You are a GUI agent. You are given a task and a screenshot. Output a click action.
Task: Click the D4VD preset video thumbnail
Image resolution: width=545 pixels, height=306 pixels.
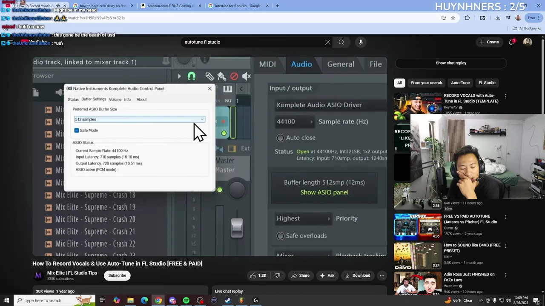point(418,256)
